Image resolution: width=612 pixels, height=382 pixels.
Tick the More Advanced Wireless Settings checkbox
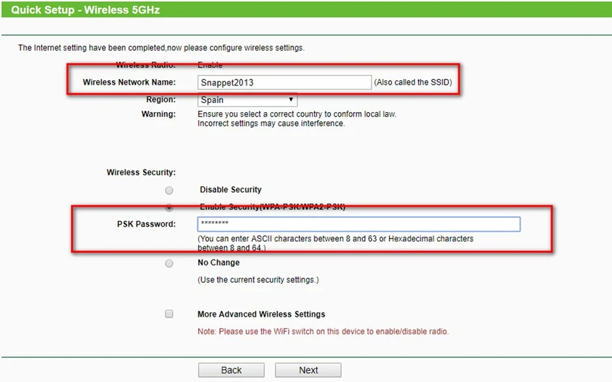pyautogui.click(x=169, y=314)
